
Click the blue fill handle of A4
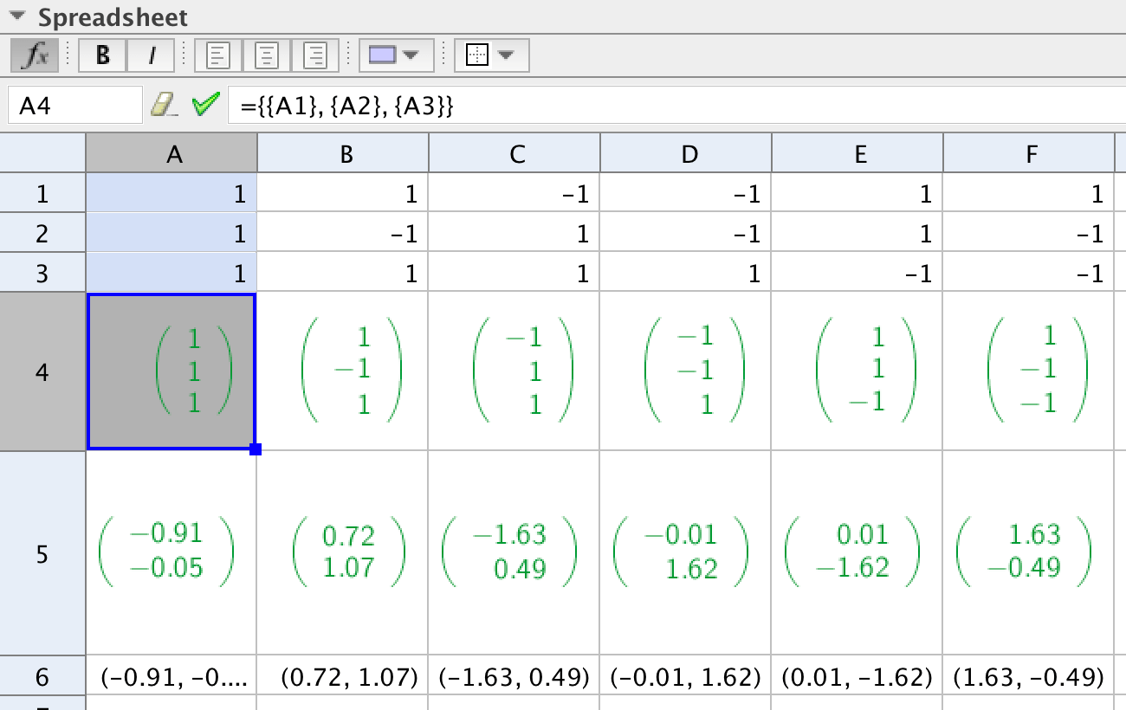coord(255,449)
